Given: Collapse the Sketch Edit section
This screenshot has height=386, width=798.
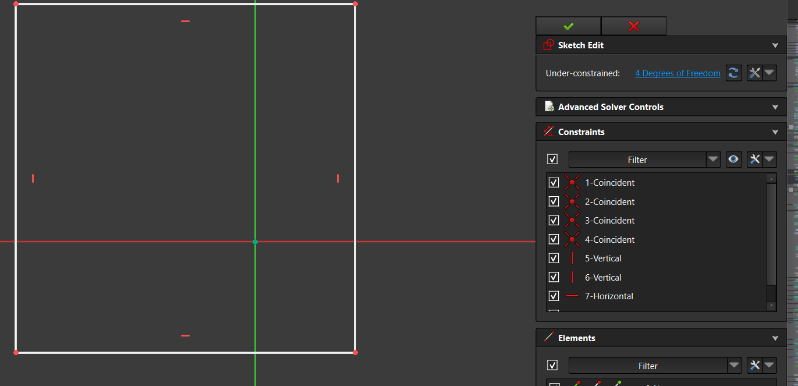Looking at the screenshot, I should [x=775, y=45].
